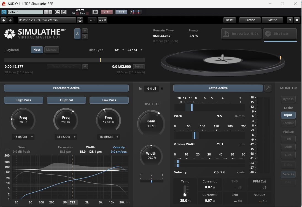302x207 pixels.
Task: Toggle the High Pass filter
Action: pyautogui.click(x=24, y=100)
